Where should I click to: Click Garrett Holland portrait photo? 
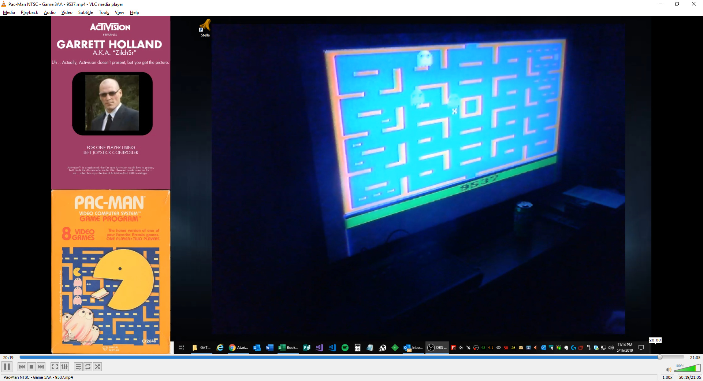[112, 103]
